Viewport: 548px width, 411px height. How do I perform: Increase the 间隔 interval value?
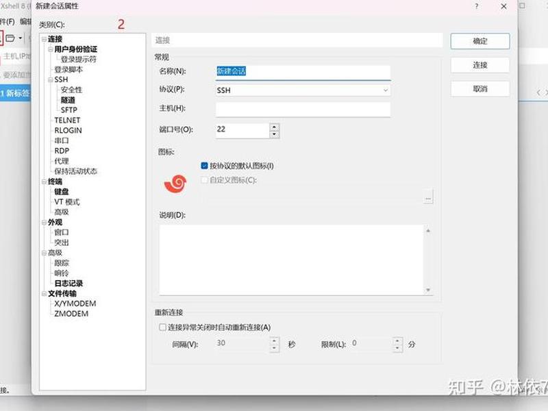point(275,340)
